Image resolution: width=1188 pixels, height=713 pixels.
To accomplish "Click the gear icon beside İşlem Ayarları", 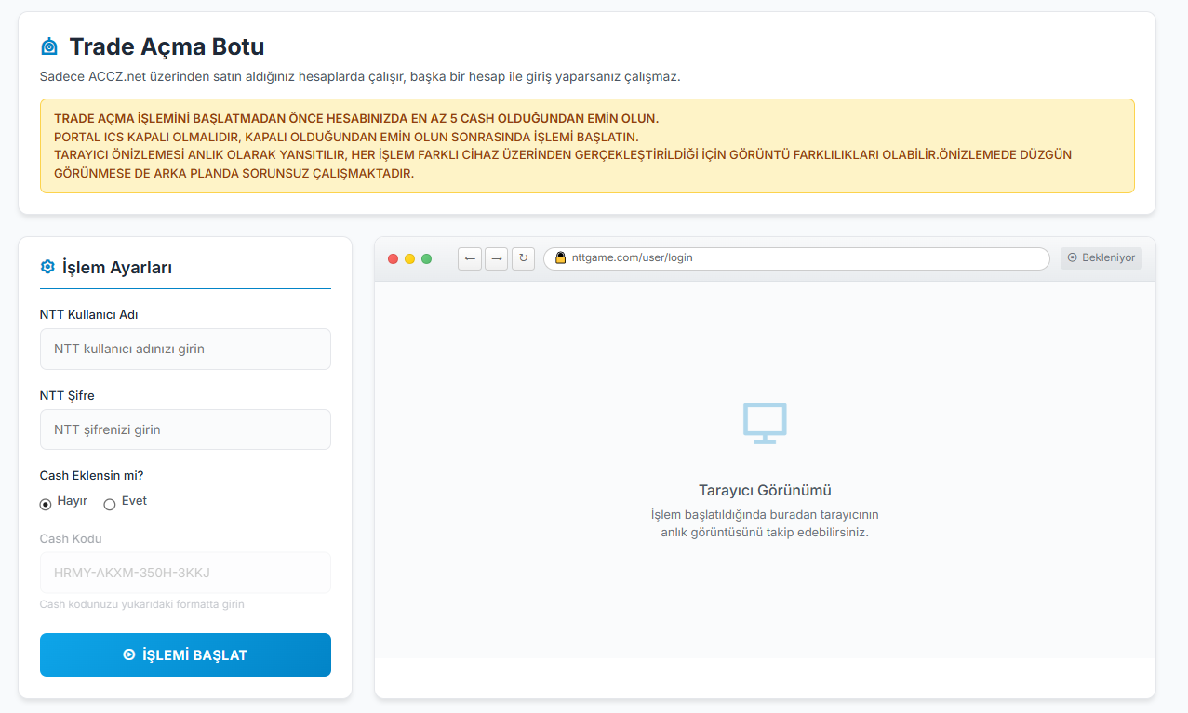I will click(x=47, y=267).
